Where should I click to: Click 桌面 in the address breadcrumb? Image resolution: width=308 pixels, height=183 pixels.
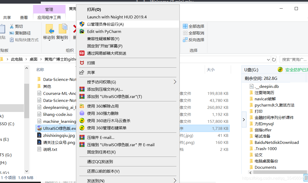pyautogui.click(x=33, y=59)
